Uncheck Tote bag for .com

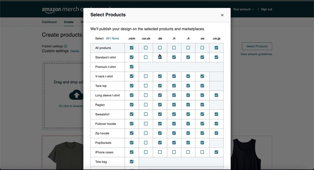click(x=132, y=162)
